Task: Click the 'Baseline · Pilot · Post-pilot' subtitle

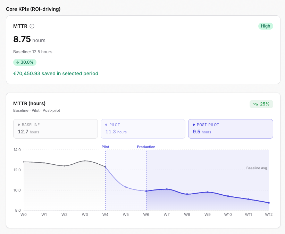Action: 36,110
